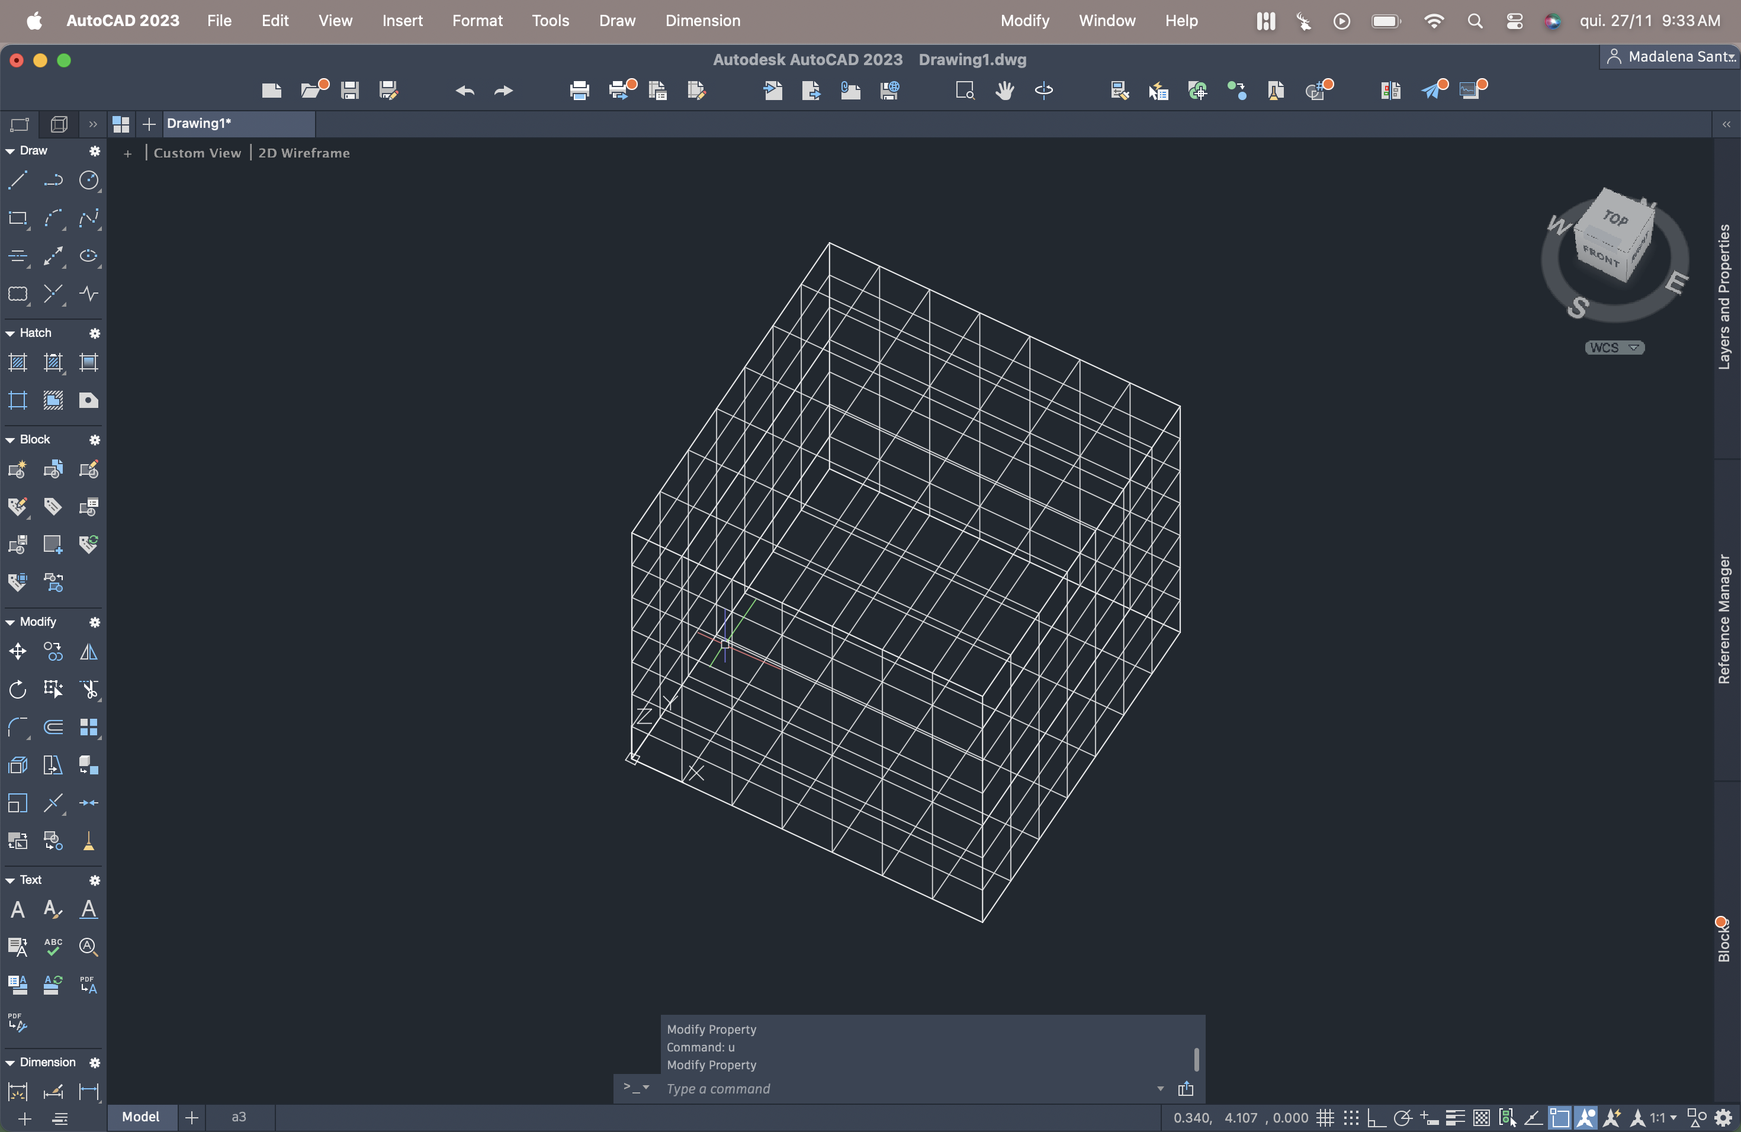Toggle grid display in status bar
This screenshot has width=1741, height=1132.
1325,1117
